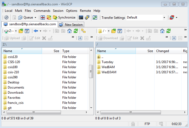Expand the Queue dropdown arrow
The width and height of the screenshot is (189, 128).
tap(35, 17)
